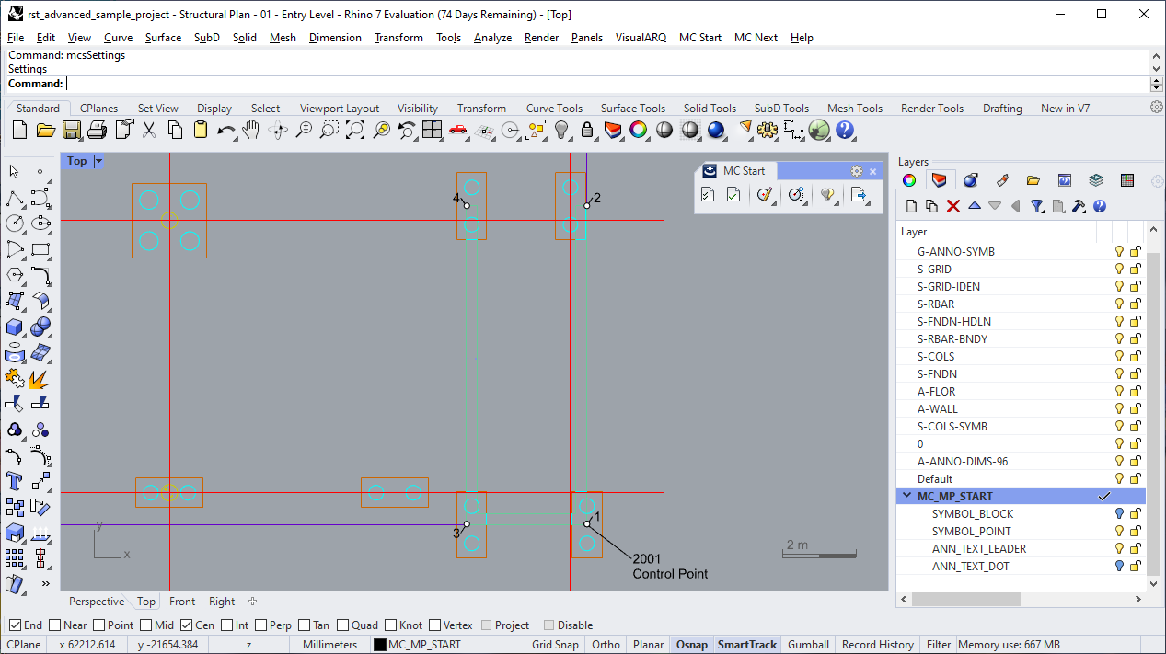The image size is (1166, 654).
Task: Click the light bulb Hide objects icon
Action: coord(561,131)
